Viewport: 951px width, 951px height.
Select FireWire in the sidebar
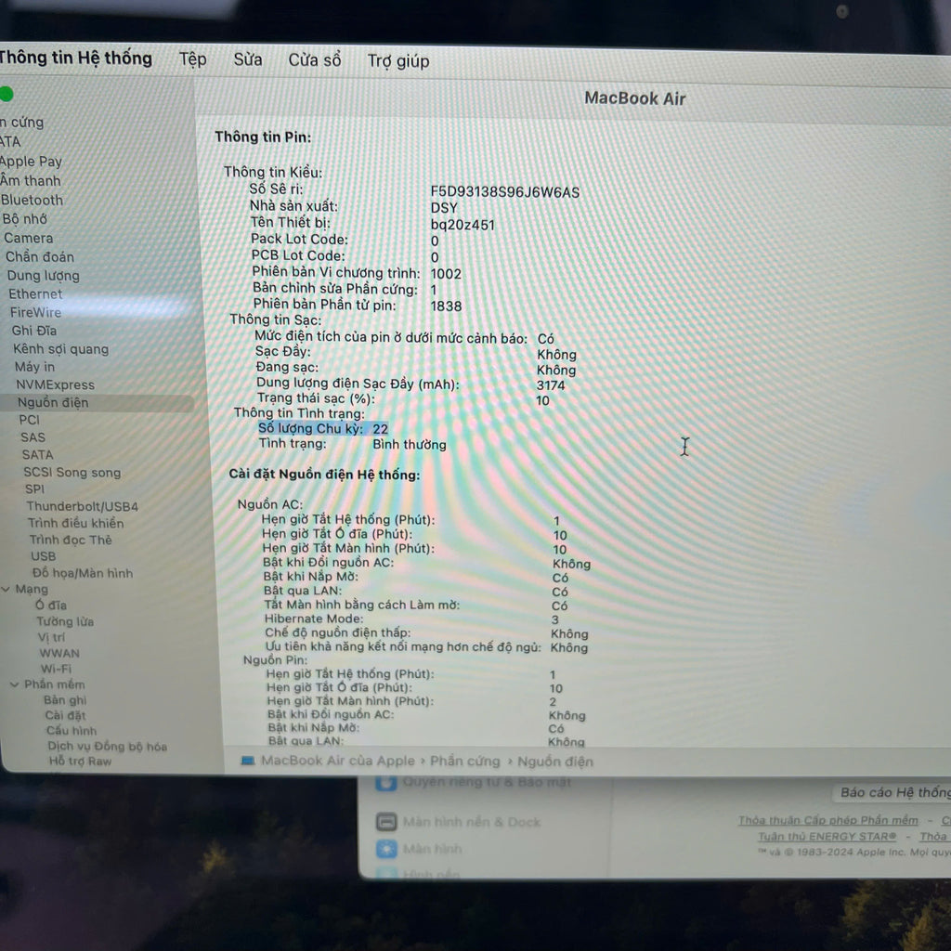pyautogui.click(x=36, y=312)
